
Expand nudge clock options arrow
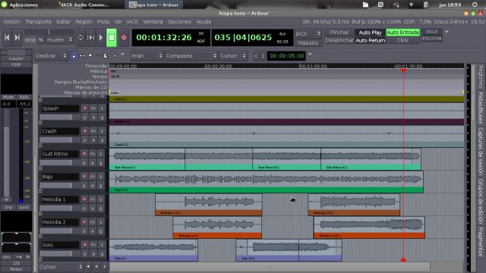[x=310, y=54]
